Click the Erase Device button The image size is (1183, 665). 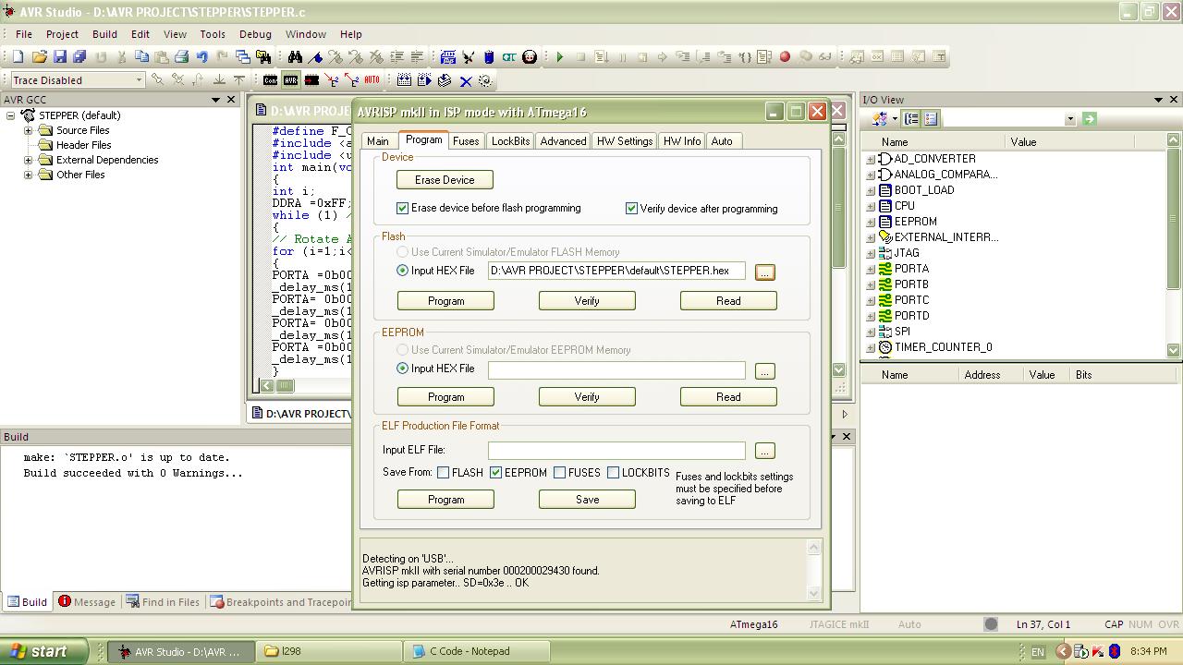[x=445, y=180]
